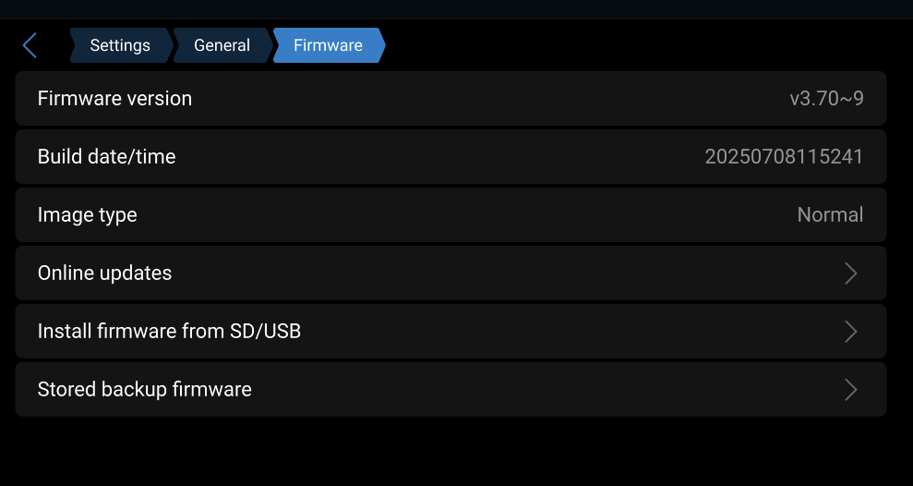Click the Install firmware from SD/USB label
Screen dimensions: 913x486
pos(169,331)
